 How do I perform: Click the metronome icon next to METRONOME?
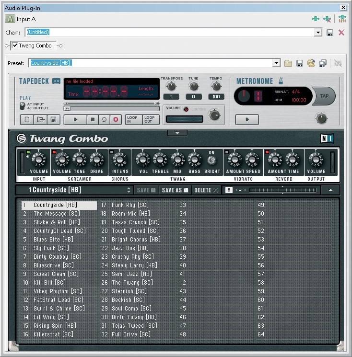tap(281, 81)
